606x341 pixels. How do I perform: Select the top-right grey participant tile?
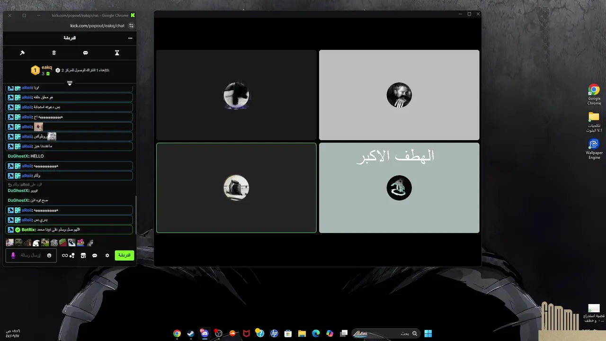(x=399, y=95)
